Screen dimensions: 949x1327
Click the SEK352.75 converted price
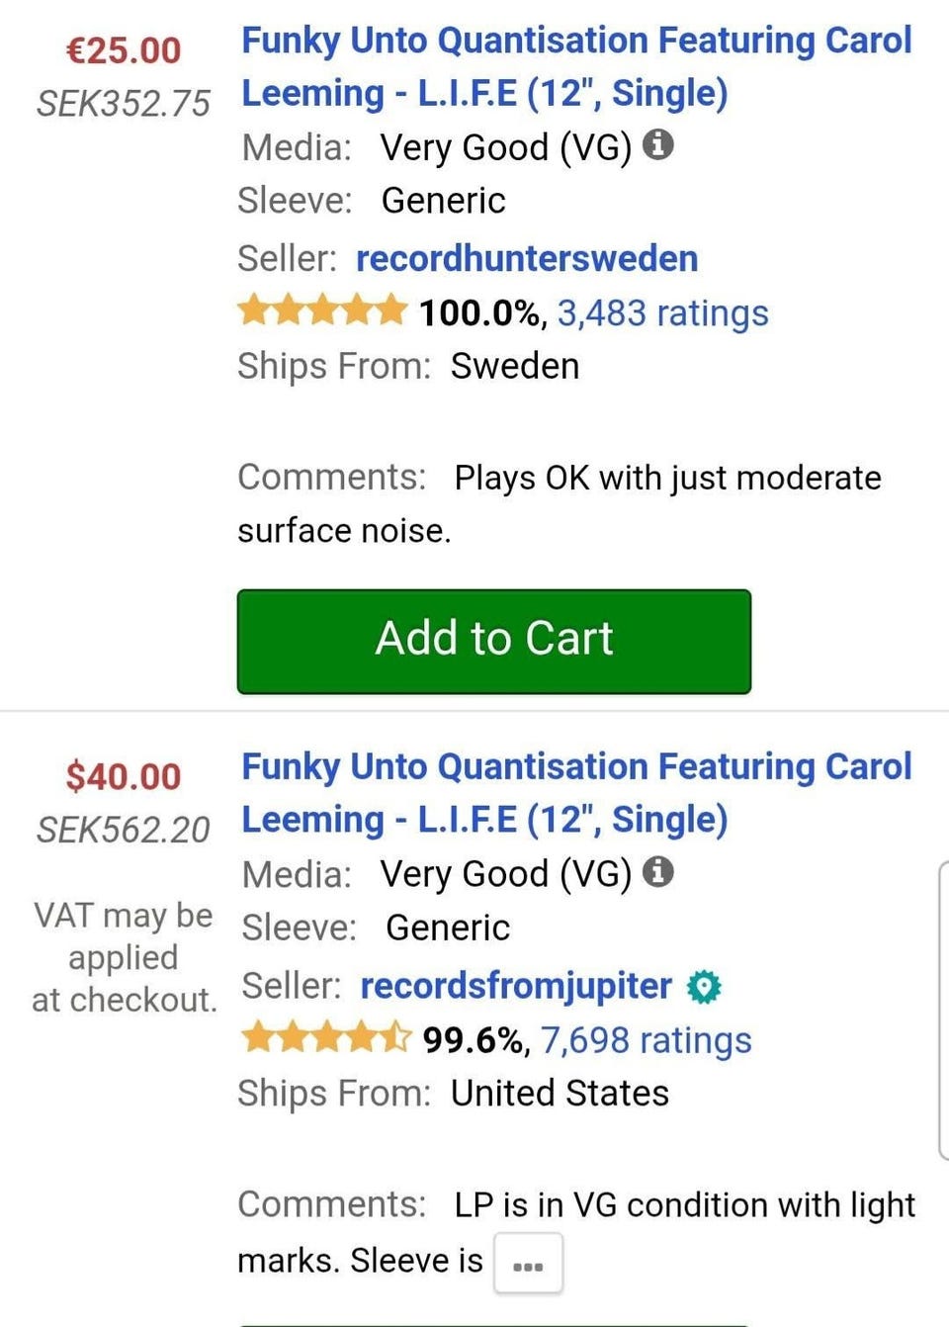click(x=124, y=103)
